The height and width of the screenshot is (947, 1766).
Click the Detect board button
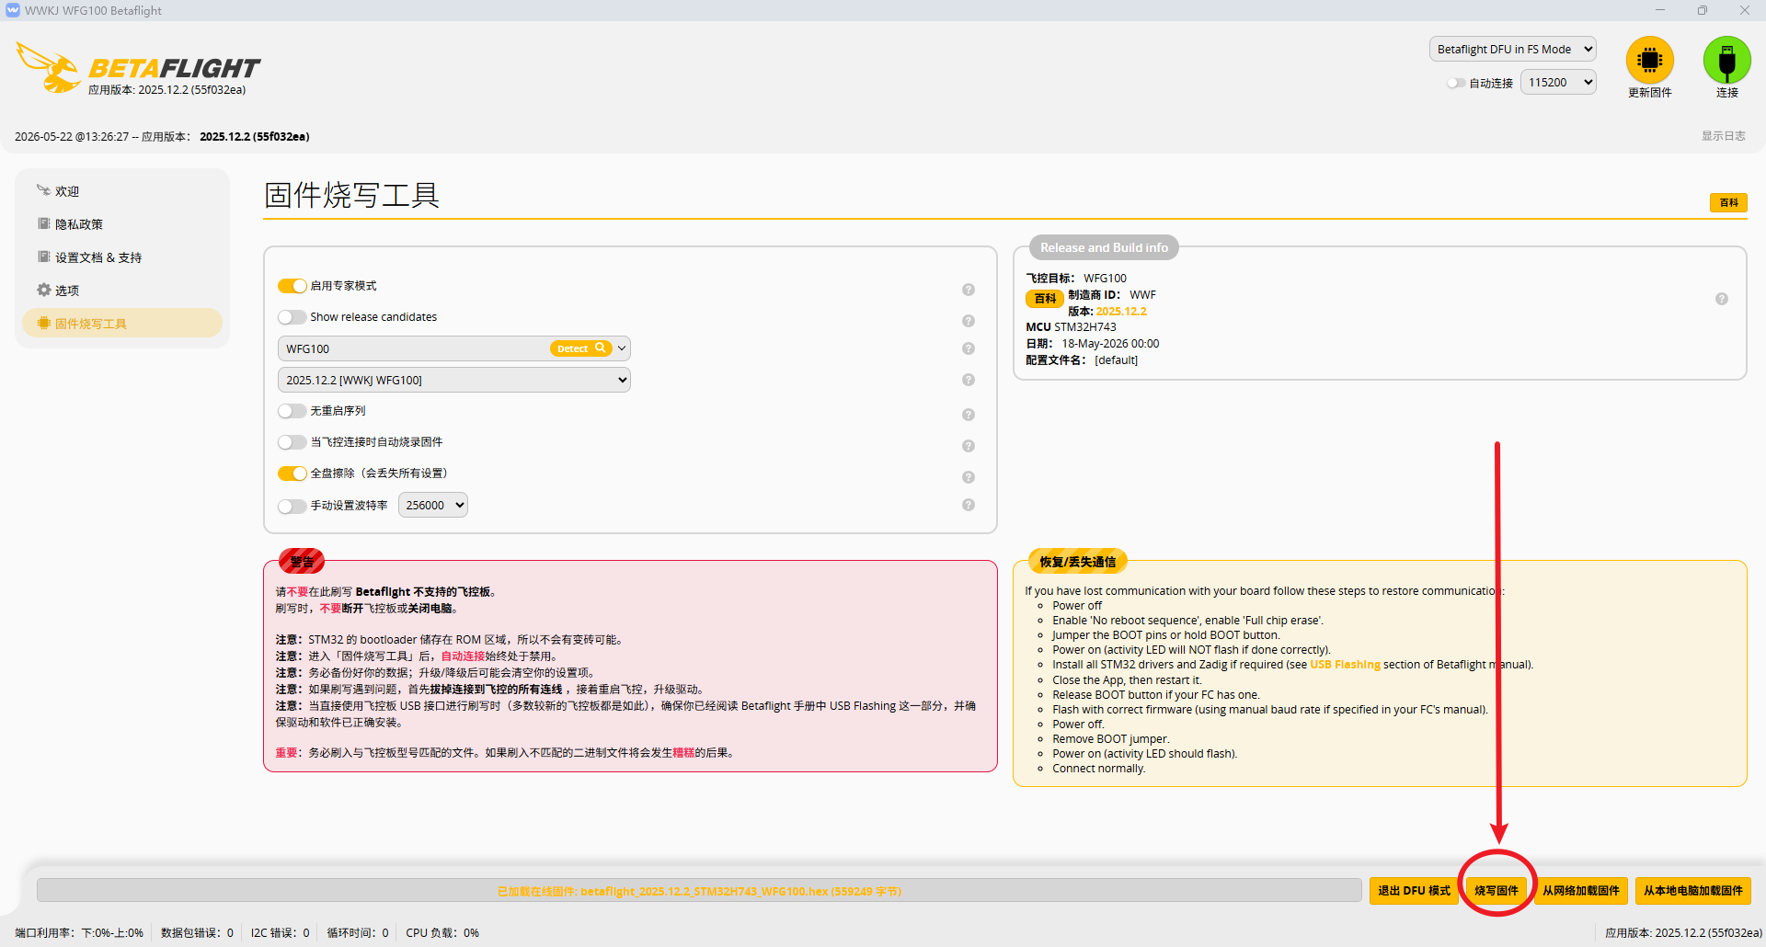[581, 348]
